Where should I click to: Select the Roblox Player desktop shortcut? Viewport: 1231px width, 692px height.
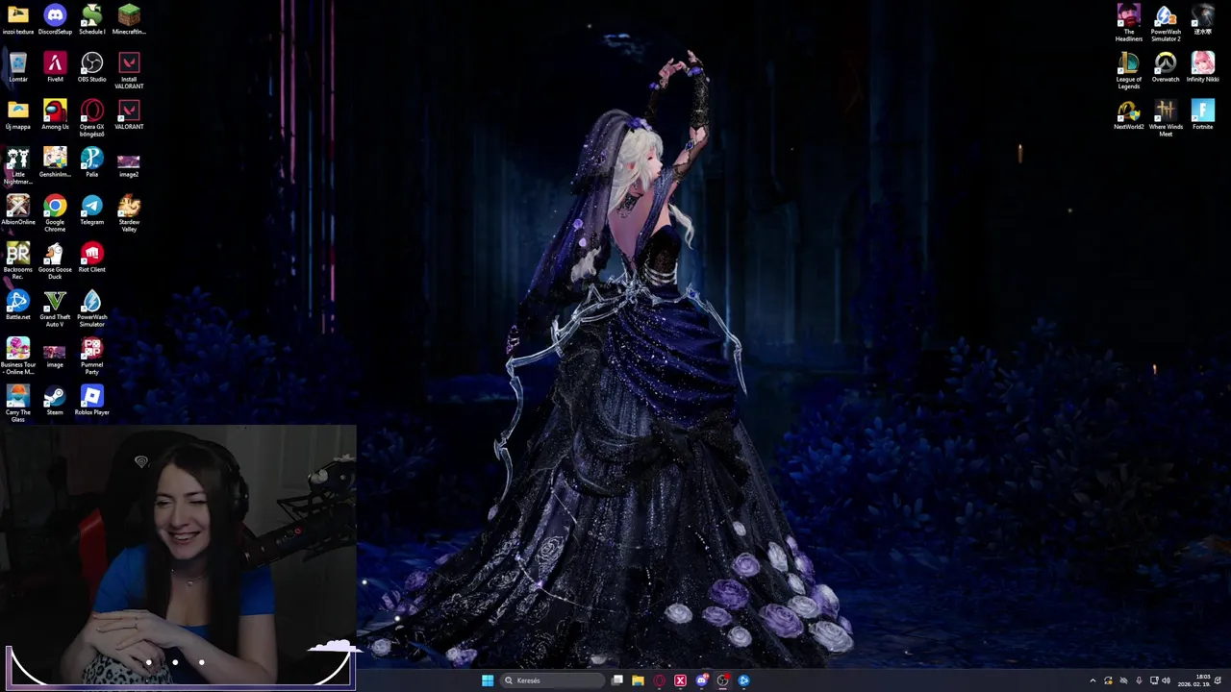pyautogui.click(x=91, y=401)
